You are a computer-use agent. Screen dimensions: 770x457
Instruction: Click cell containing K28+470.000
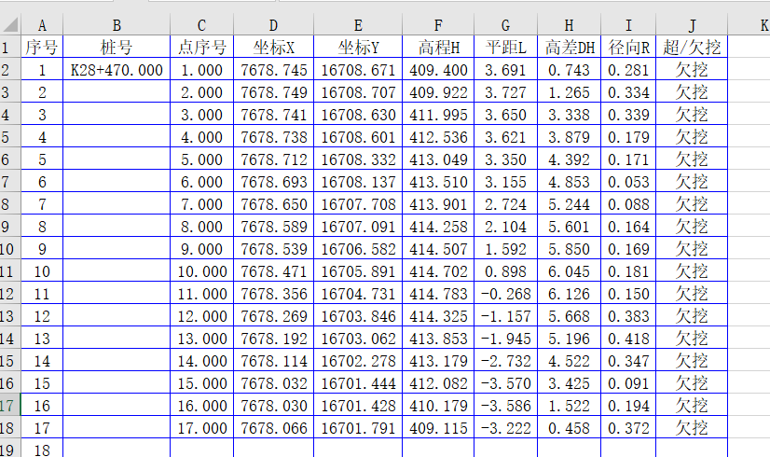point(117,70)
